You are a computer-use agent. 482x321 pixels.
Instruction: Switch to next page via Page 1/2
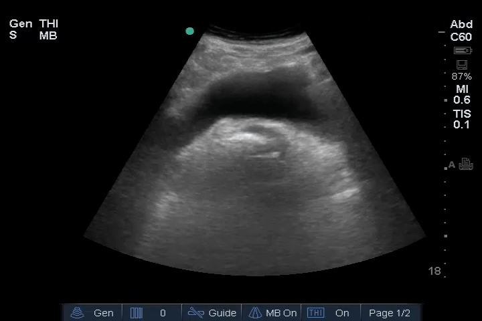click(x=390, y=313)
